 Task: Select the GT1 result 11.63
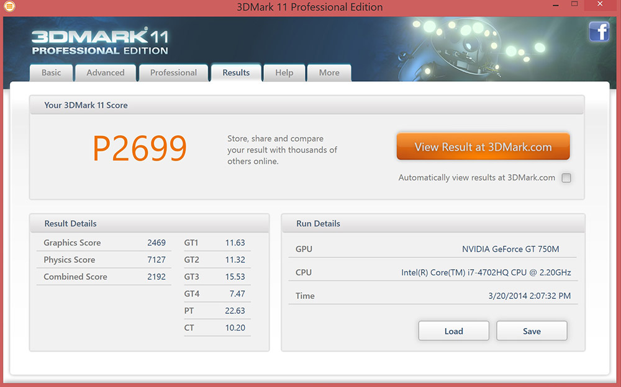[x=235, y=242]
